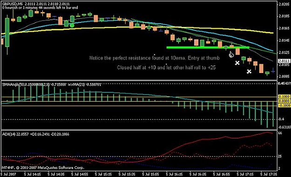Click the 2.0165 price scale label
Screen dimensions: 291x177
284,28
